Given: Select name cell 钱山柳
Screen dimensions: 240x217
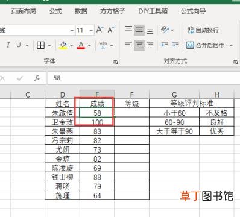Looking at the screenshot, I should (x=63, y=177).
